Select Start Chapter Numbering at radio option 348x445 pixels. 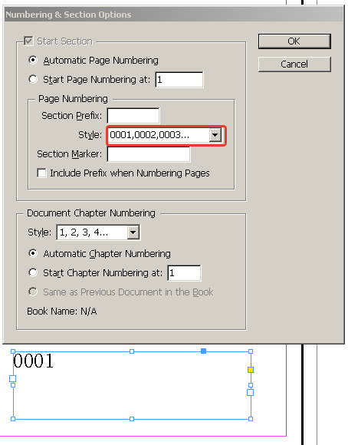(33, 272)
